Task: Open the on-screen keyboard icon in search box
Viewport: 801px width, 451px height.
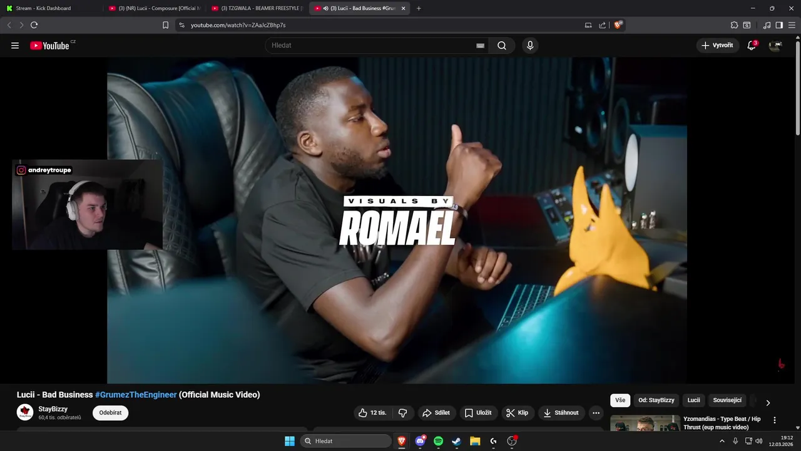Action: [481, 46]
